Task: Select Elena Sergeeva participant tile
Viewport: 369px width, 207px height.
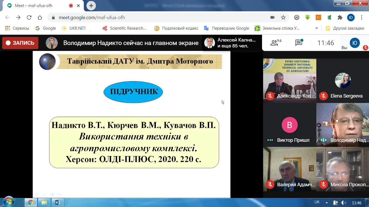Action: coord(343,81)
